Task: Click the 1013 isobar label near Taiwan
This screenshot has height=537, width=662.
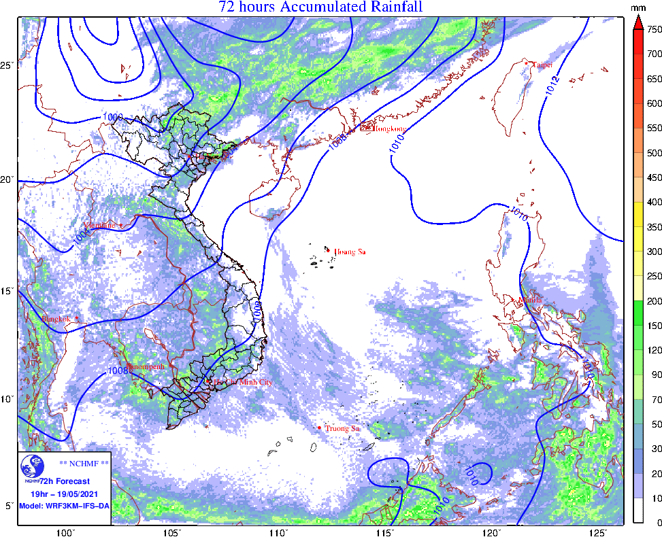Action: click(552, 86)
